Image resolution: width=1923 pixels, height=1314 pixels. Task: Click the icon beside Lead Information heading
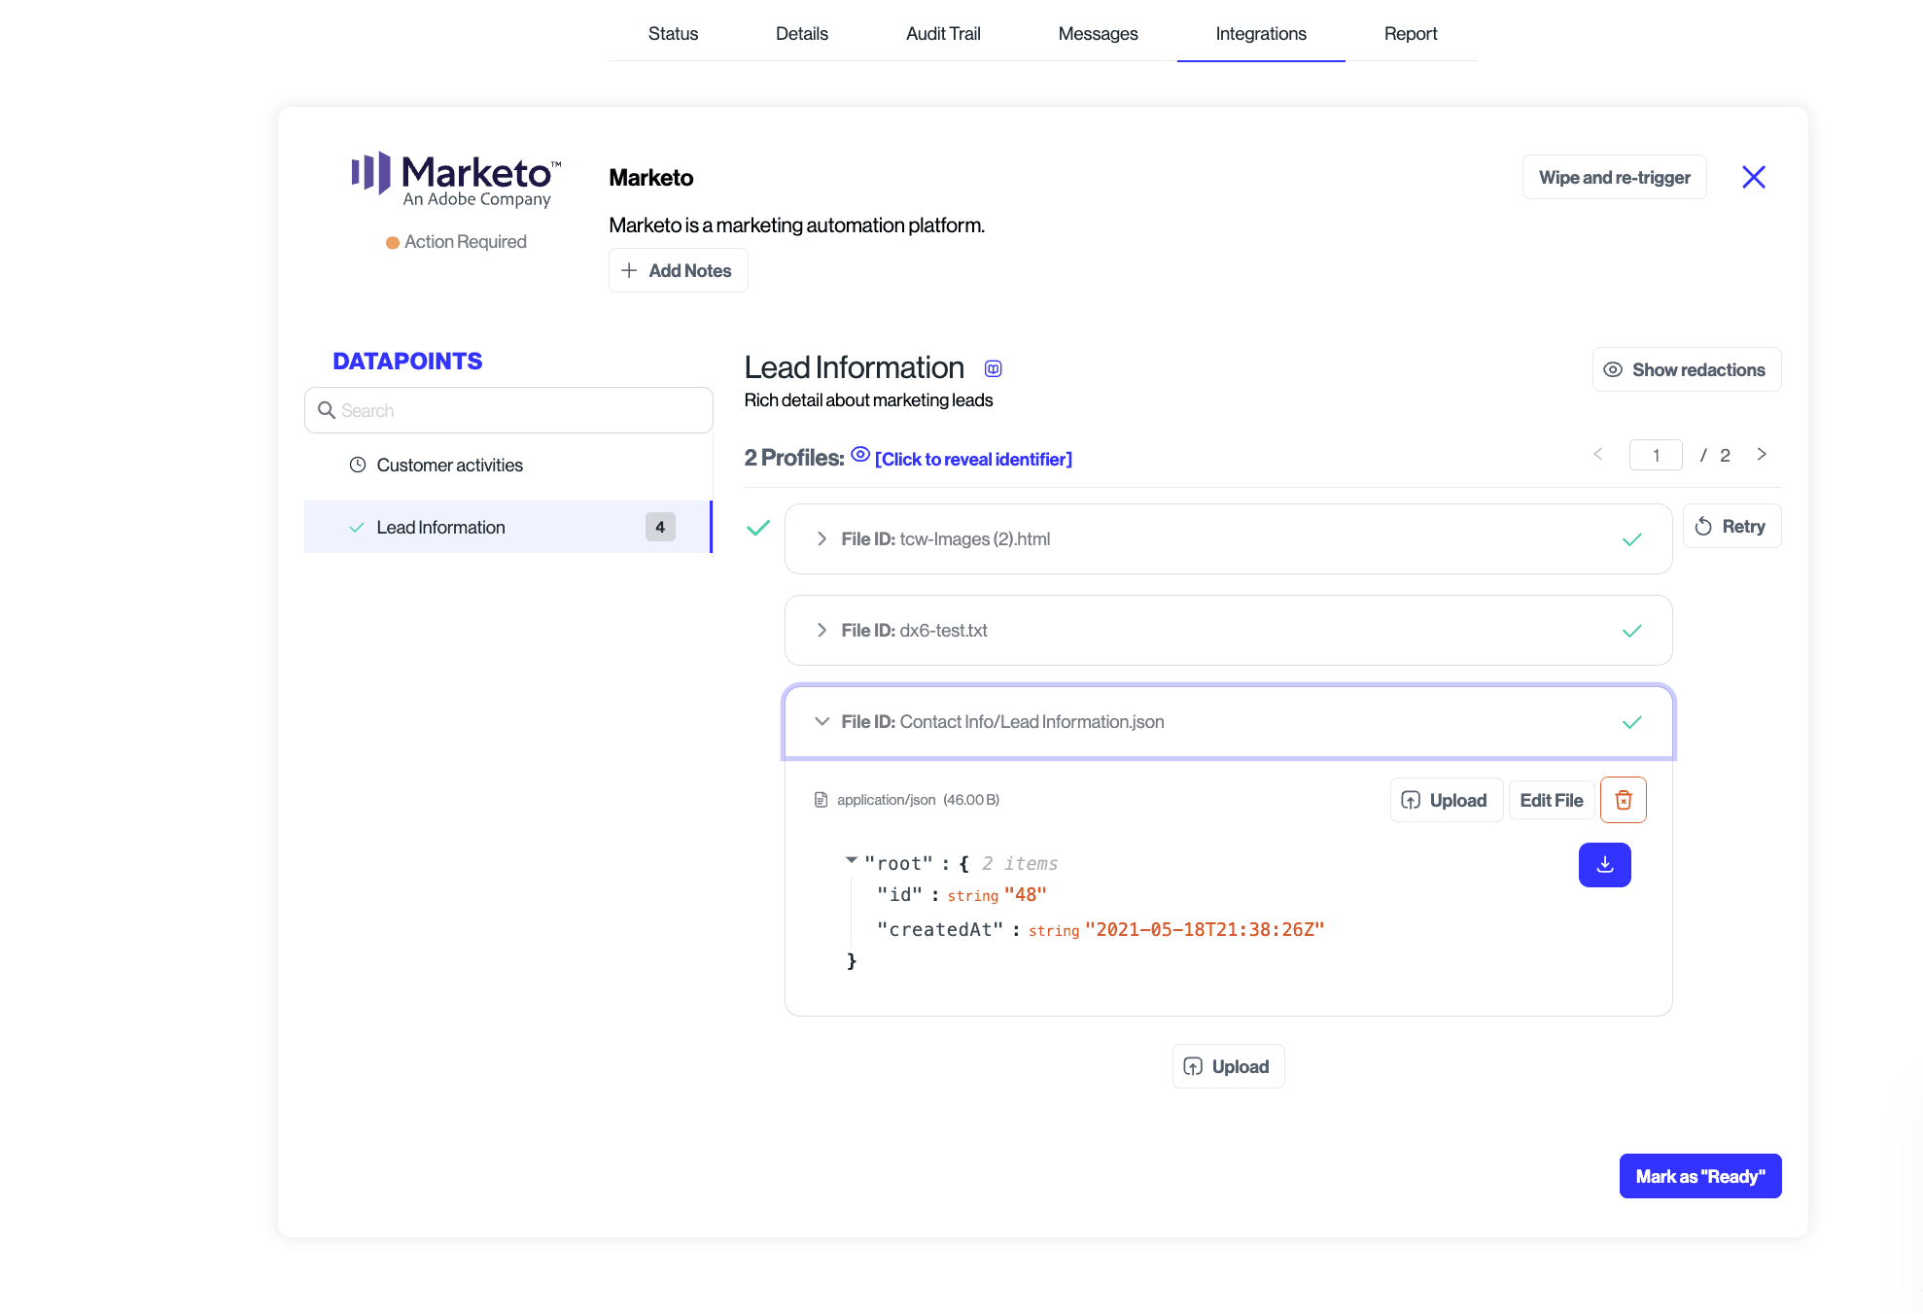pyautogui.click(x=993, y=368)
